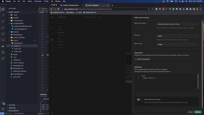Image resolution: width=204 pixels, height=115 pixels.
Task: Open the Docker whale icon in activity bar
Action: click(3, 46)
